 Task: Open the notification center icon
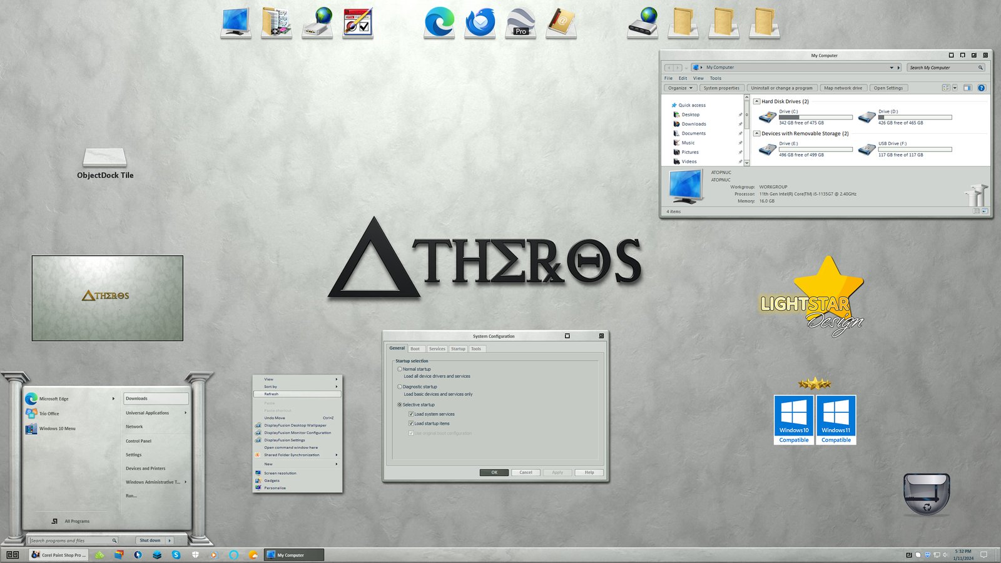pos(983,555)
